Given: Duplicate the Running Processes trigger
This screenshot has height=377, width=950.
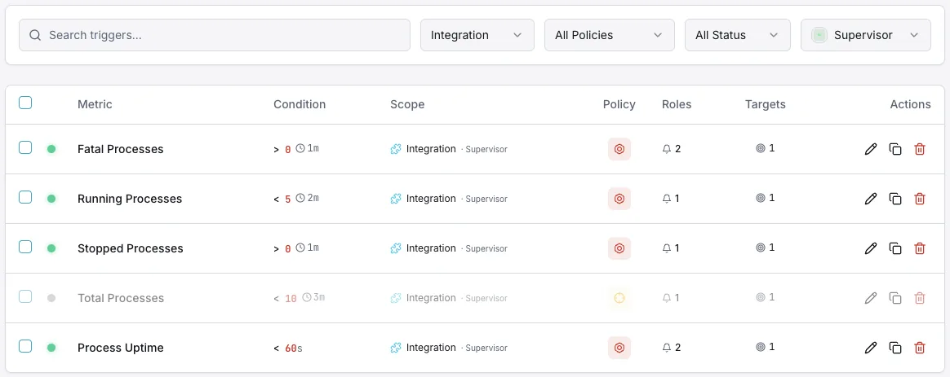Looking at the screenshot, I should 895,199.
